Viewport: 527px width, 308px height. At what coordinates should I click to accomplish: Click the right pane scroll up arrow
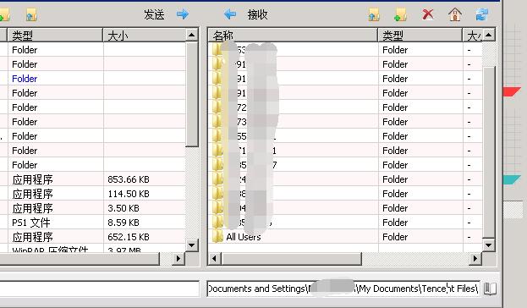[489, 35]
